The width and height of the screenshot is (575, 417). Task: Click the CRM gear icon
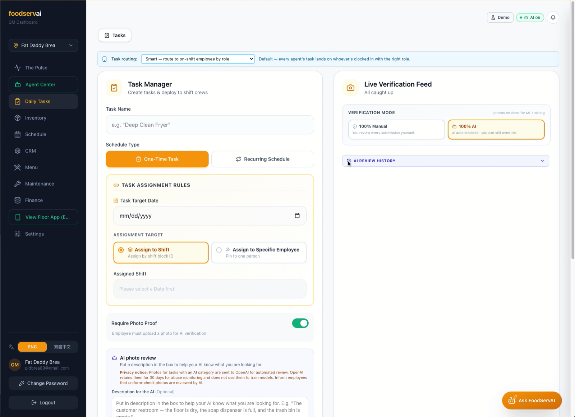17,151
